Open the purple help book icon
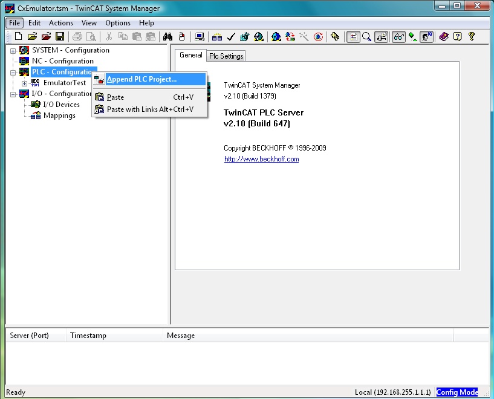Viewport: 494px width, 399px height. (444, 36)
